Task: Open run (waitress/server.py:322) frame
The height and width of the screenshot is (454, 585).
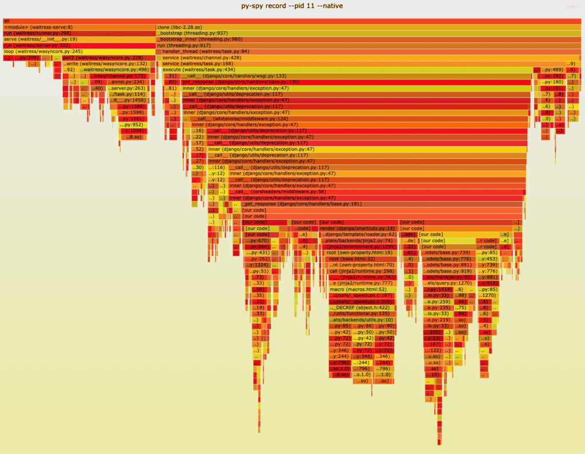Action: point(79,46)
